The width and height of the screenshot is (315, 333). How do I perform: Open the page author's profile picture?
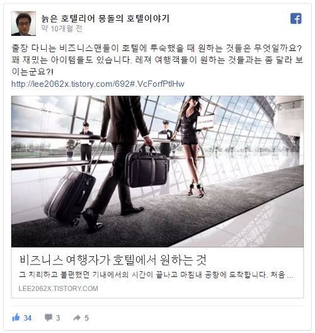(x=23, y=23)
